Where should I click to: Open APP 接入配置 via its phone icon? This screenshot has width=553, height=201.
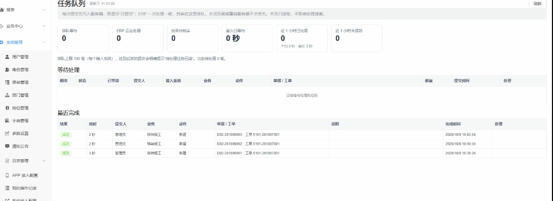pos(7,175)
